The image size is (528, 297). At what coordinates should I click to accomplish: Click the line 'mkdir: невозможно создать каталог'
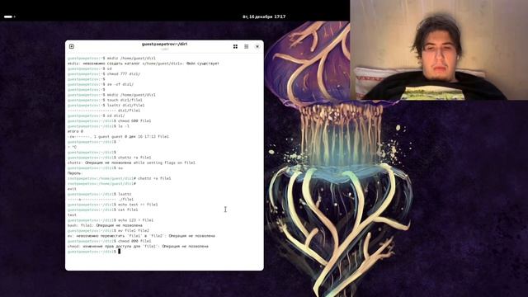point(144,64)
